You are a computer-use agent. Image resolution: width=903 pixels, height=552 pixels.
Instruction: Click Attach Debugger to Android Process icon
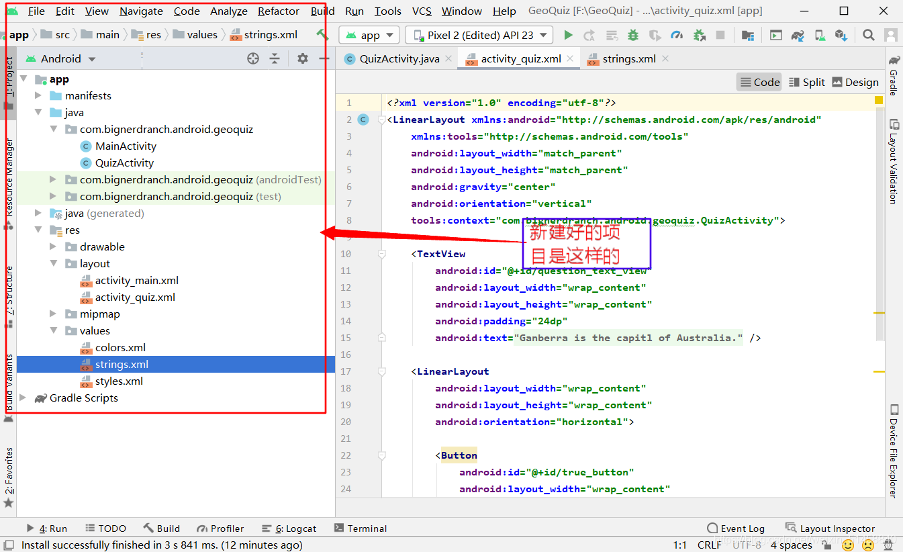pyautogui.click(x=699, y=35)
